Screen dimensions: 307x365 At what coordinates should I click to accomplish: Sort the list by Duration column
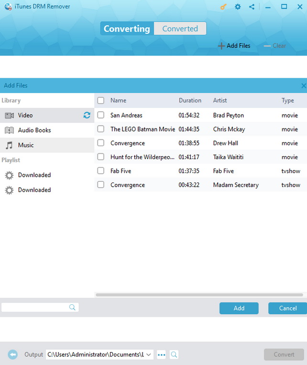coord(190,100)
